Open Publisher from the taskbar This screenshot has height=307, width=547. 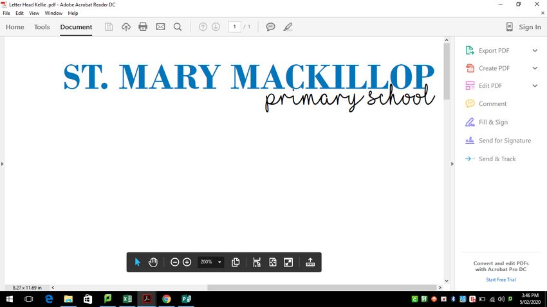(186, 299)
